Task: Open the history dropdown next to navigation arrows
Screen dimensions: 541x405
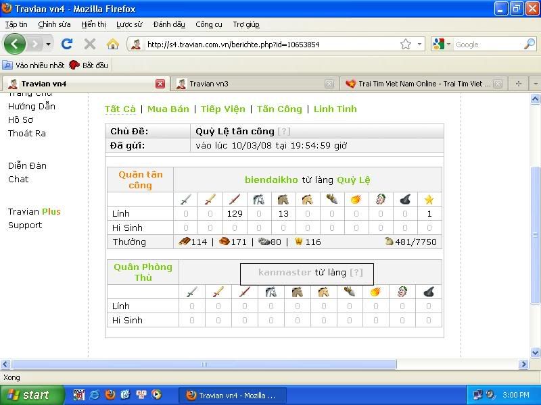Action: (x=48, y=44)
